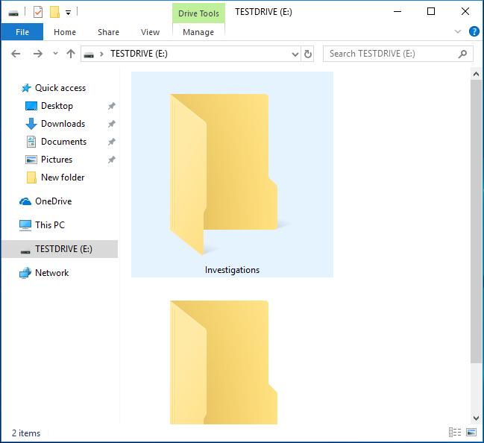Maximize the TESTDRIVE (E:) window
484x443 pixels.
pos(431,12)
